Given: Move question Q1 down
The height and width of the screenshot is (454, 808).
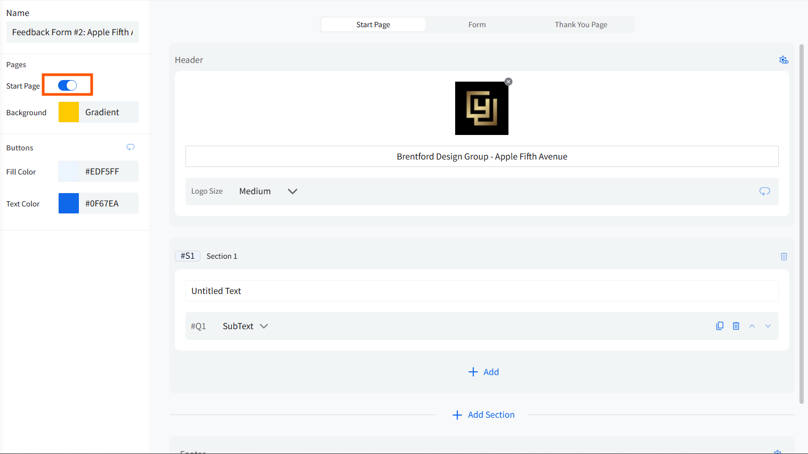Looking at the screenshot, I should click(x=768, y=326).
